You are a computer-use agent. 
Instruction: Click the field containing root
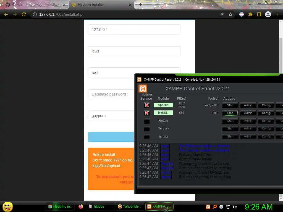pyautogui.click(x=111, y=73)
